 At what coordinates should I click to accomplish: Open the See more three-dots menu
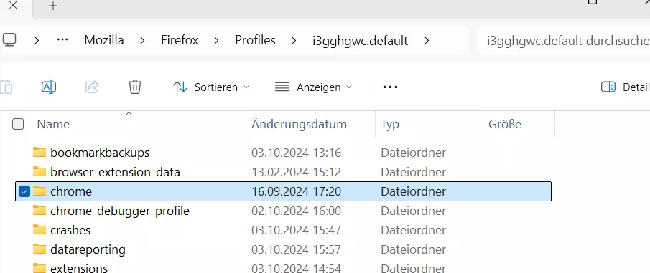(390, 87)
